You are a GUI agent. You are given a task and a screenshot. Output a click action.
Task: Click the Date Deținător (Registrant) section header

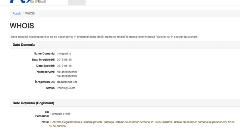pos(125,103)
